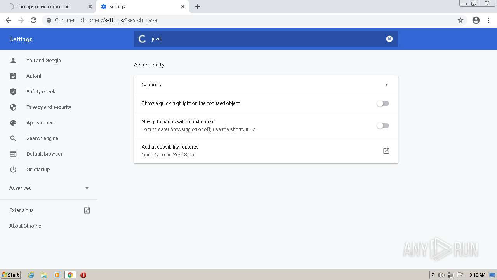Click the Appearance palette icon
The height and width of the screenshot is (280, 497).
13,123
